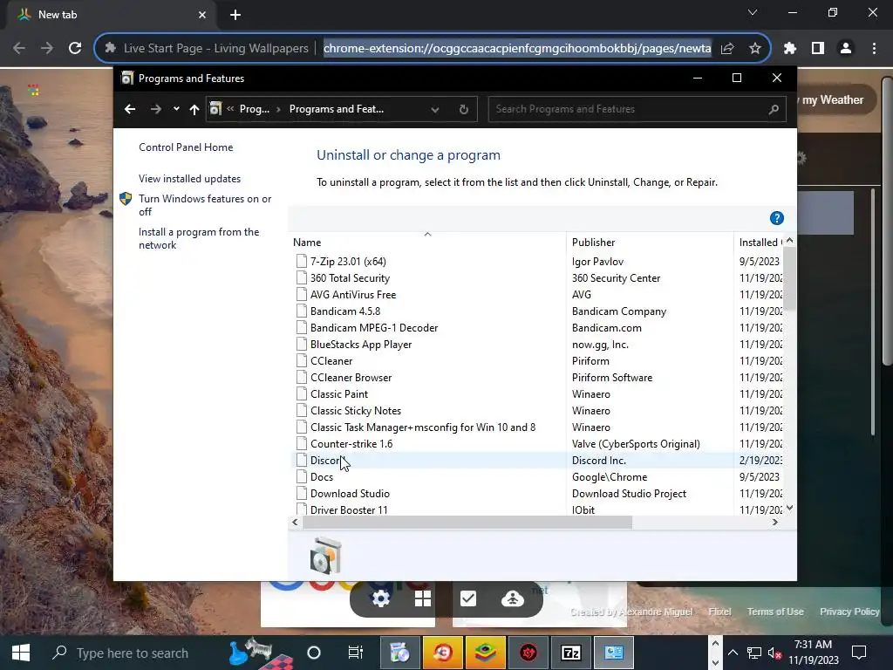The width and height of the screenshot is (893, 670).
Task: Select the Docs program entry
Action: pos(321,477)
